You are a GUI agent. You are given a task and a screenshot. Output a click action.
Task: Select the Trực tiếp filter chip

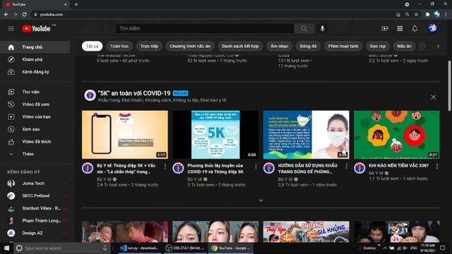pos(149,46)
